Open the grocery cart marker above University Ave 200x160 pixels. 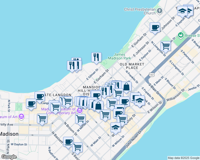click(42, 118)
